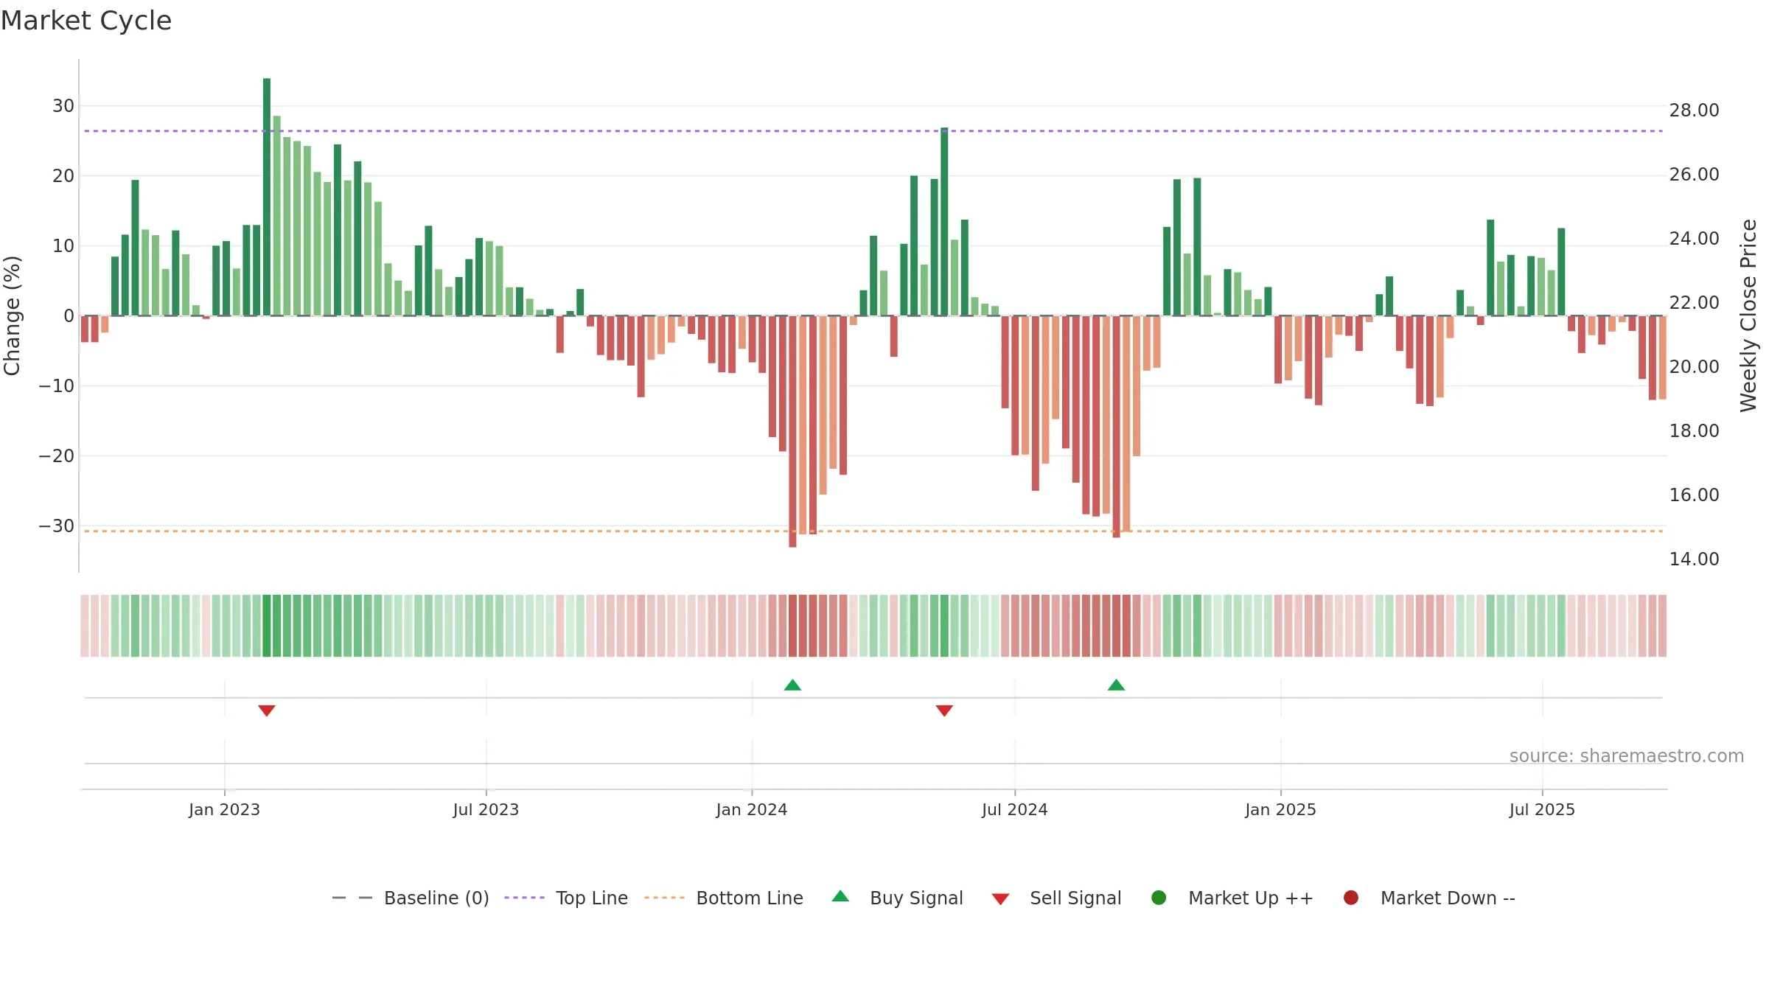Click the 30 tick on Change axis
The image size is (1769, 995).
(63, 105)
